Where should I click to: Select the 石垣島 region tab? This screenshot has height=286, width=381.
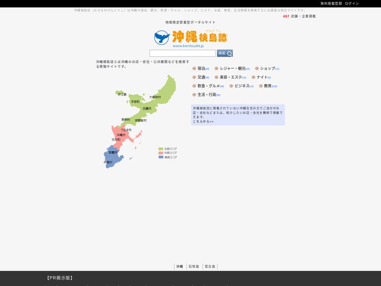194,266
